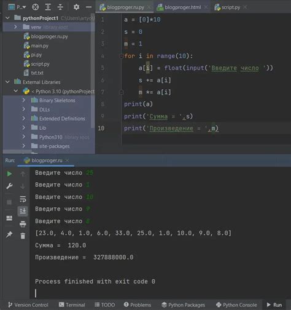Collapse All in the Project toolbar
The height and width of the screenshot is (310, 291).
60,7
